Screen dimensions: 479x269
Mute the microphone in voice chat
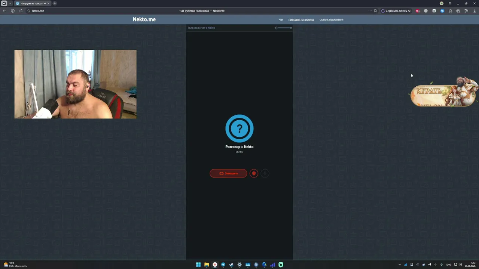(265, 173)
